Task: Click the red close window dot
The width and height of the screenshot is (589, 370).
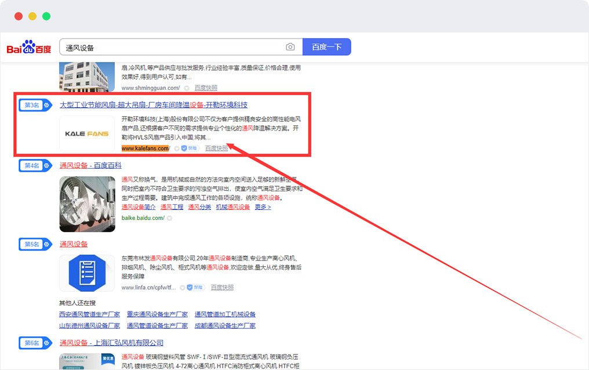Action: pos(19,16)
